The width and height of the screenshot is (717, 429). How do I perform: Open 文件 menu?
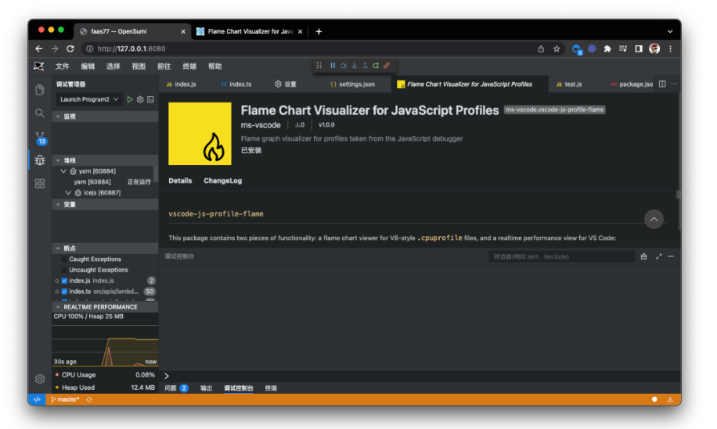click(62, 66)
